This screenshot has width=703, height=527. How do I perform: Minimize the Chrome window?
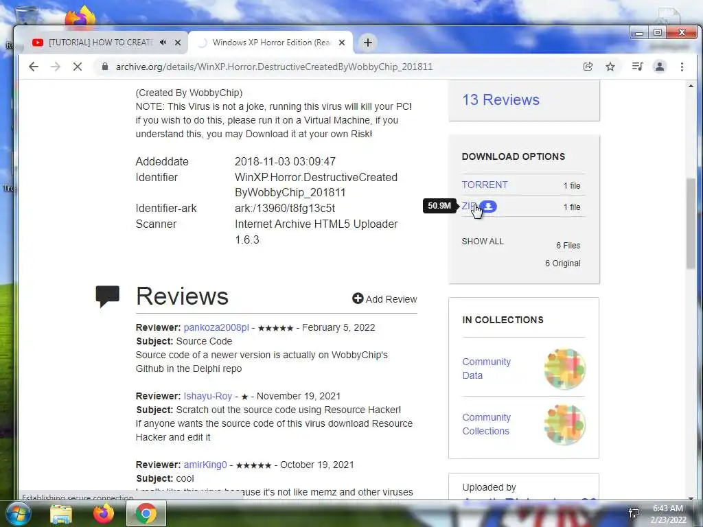(x=639, y=33)
